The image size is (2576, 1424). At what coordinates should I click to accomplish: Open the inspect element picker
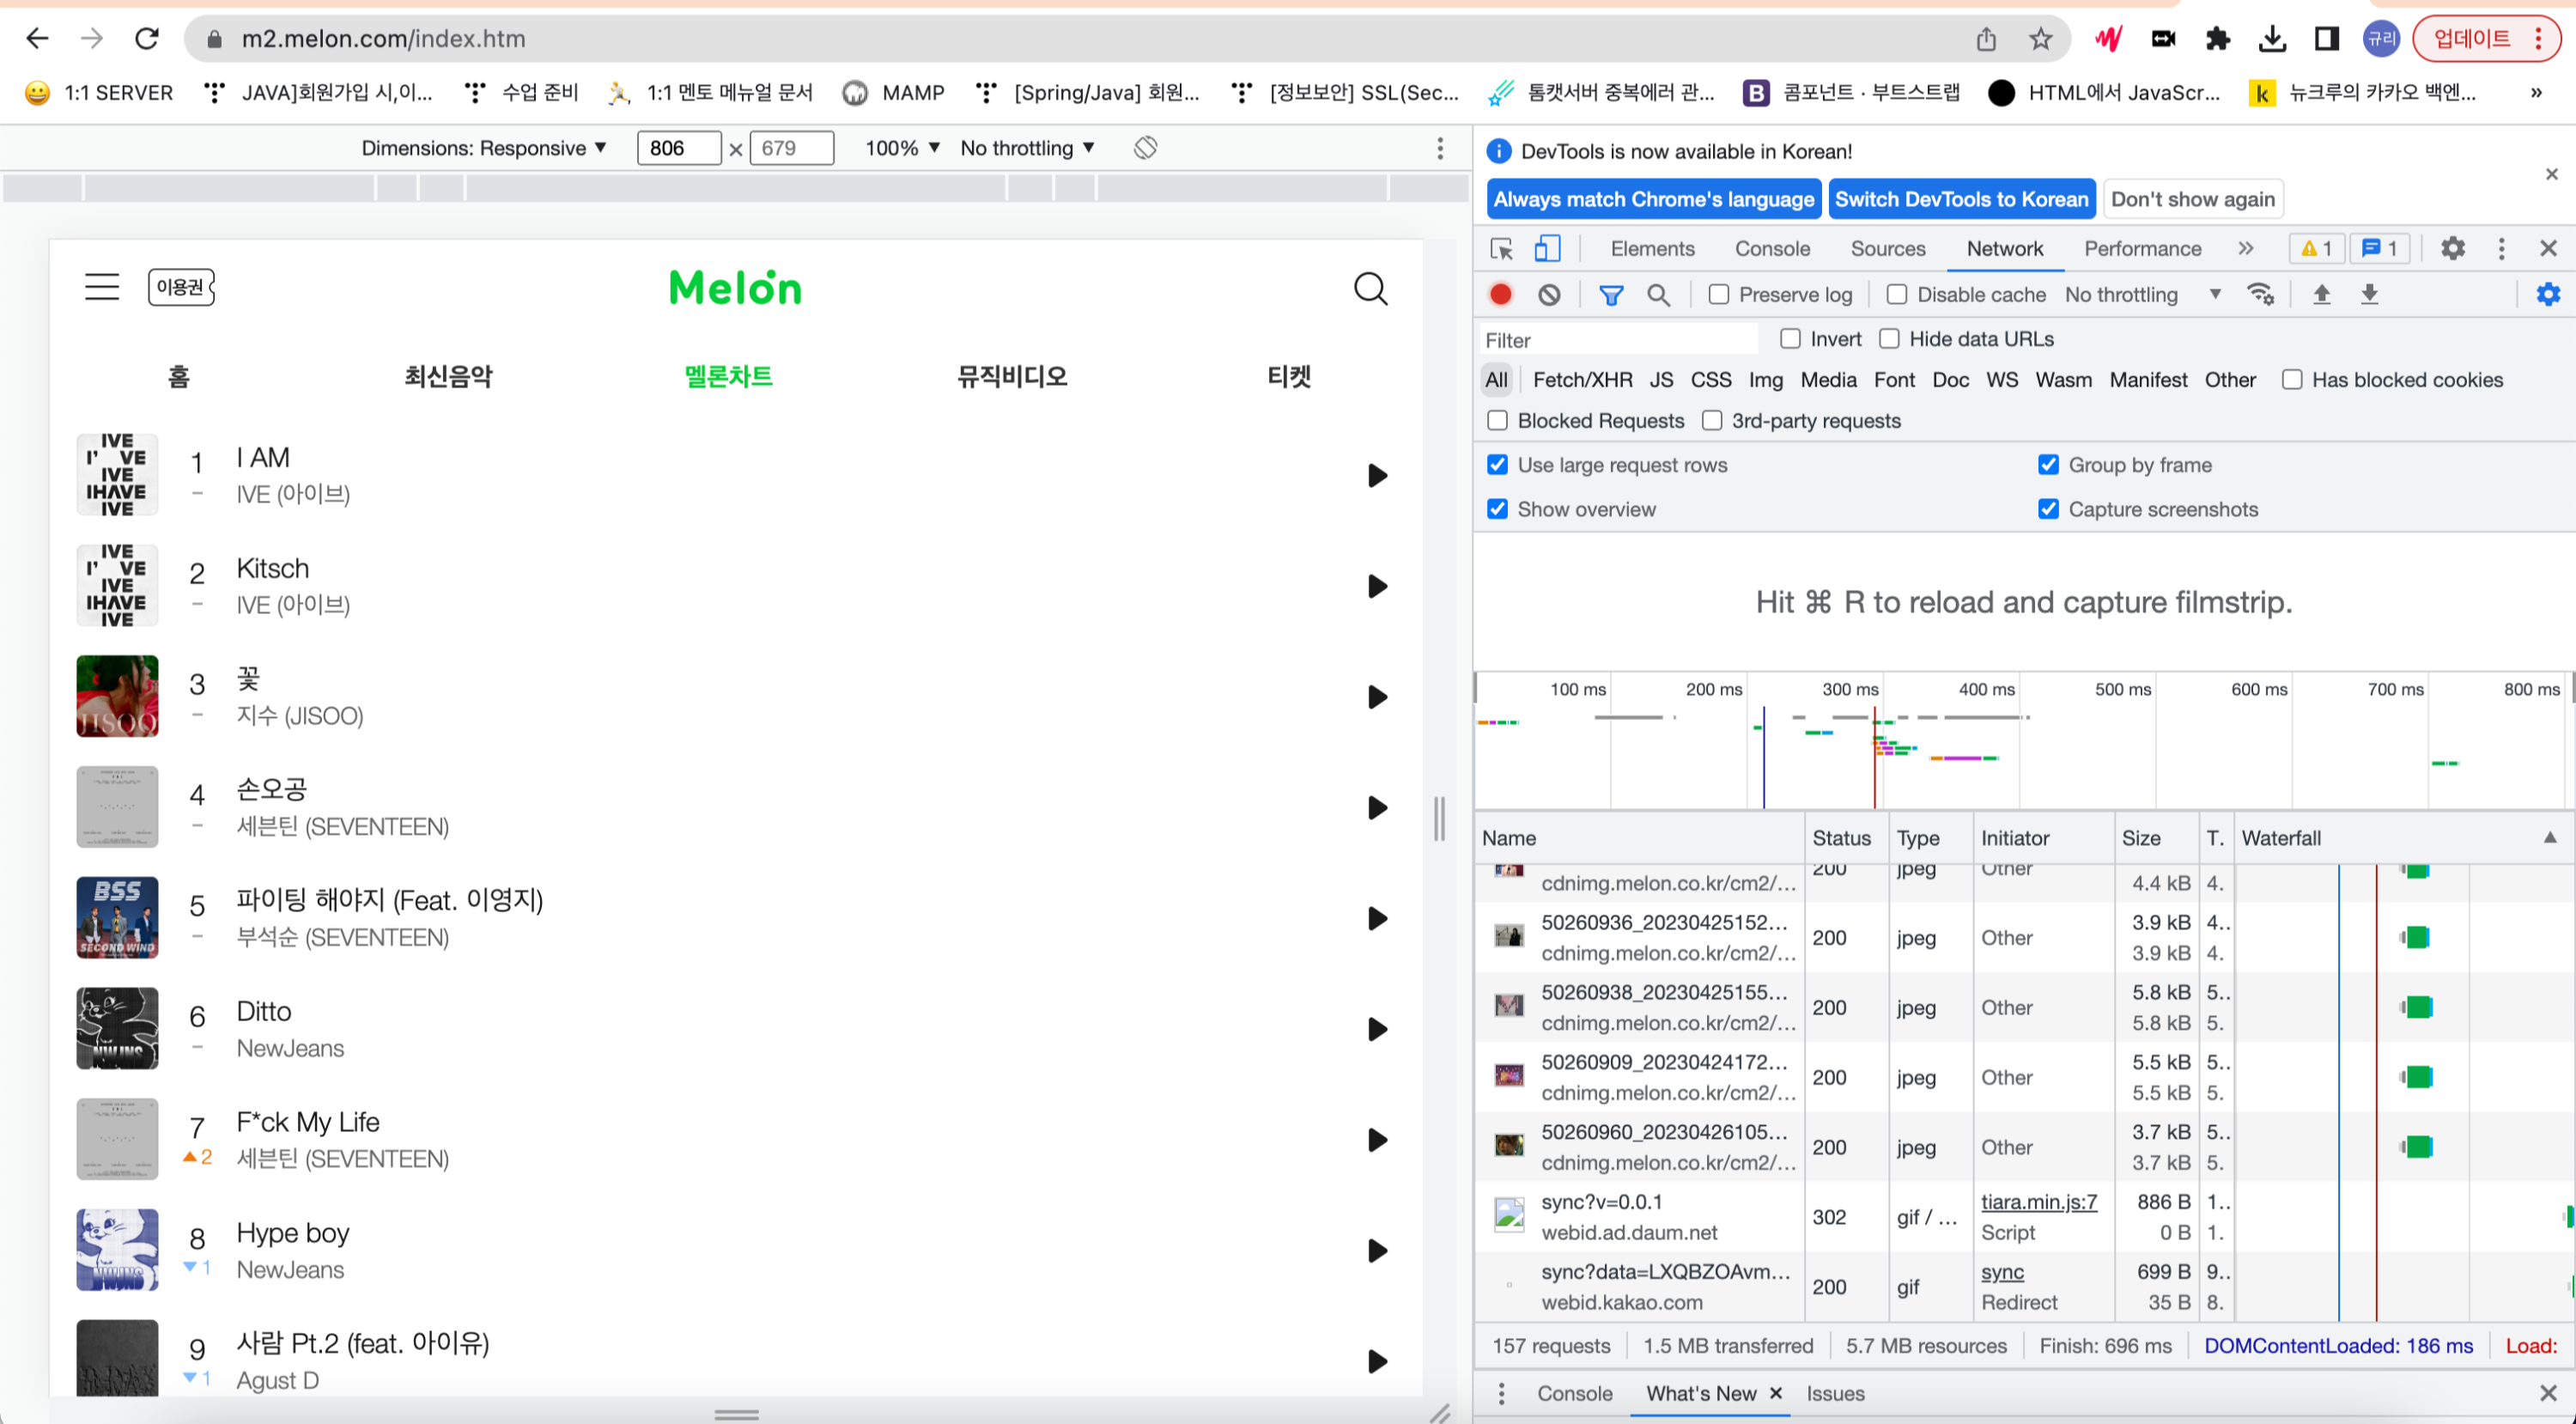tap(1501, 248)
